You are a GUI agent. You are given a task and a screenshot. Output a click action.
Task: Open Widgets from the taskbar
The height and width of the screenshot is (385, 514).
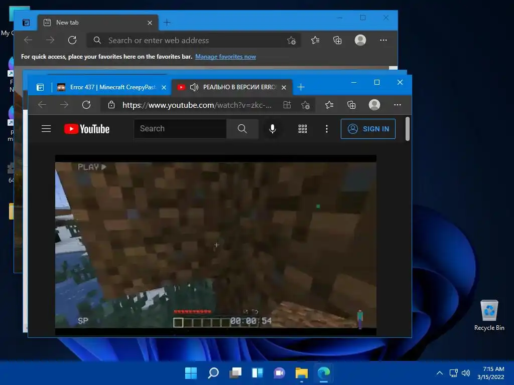coord(257,373)
